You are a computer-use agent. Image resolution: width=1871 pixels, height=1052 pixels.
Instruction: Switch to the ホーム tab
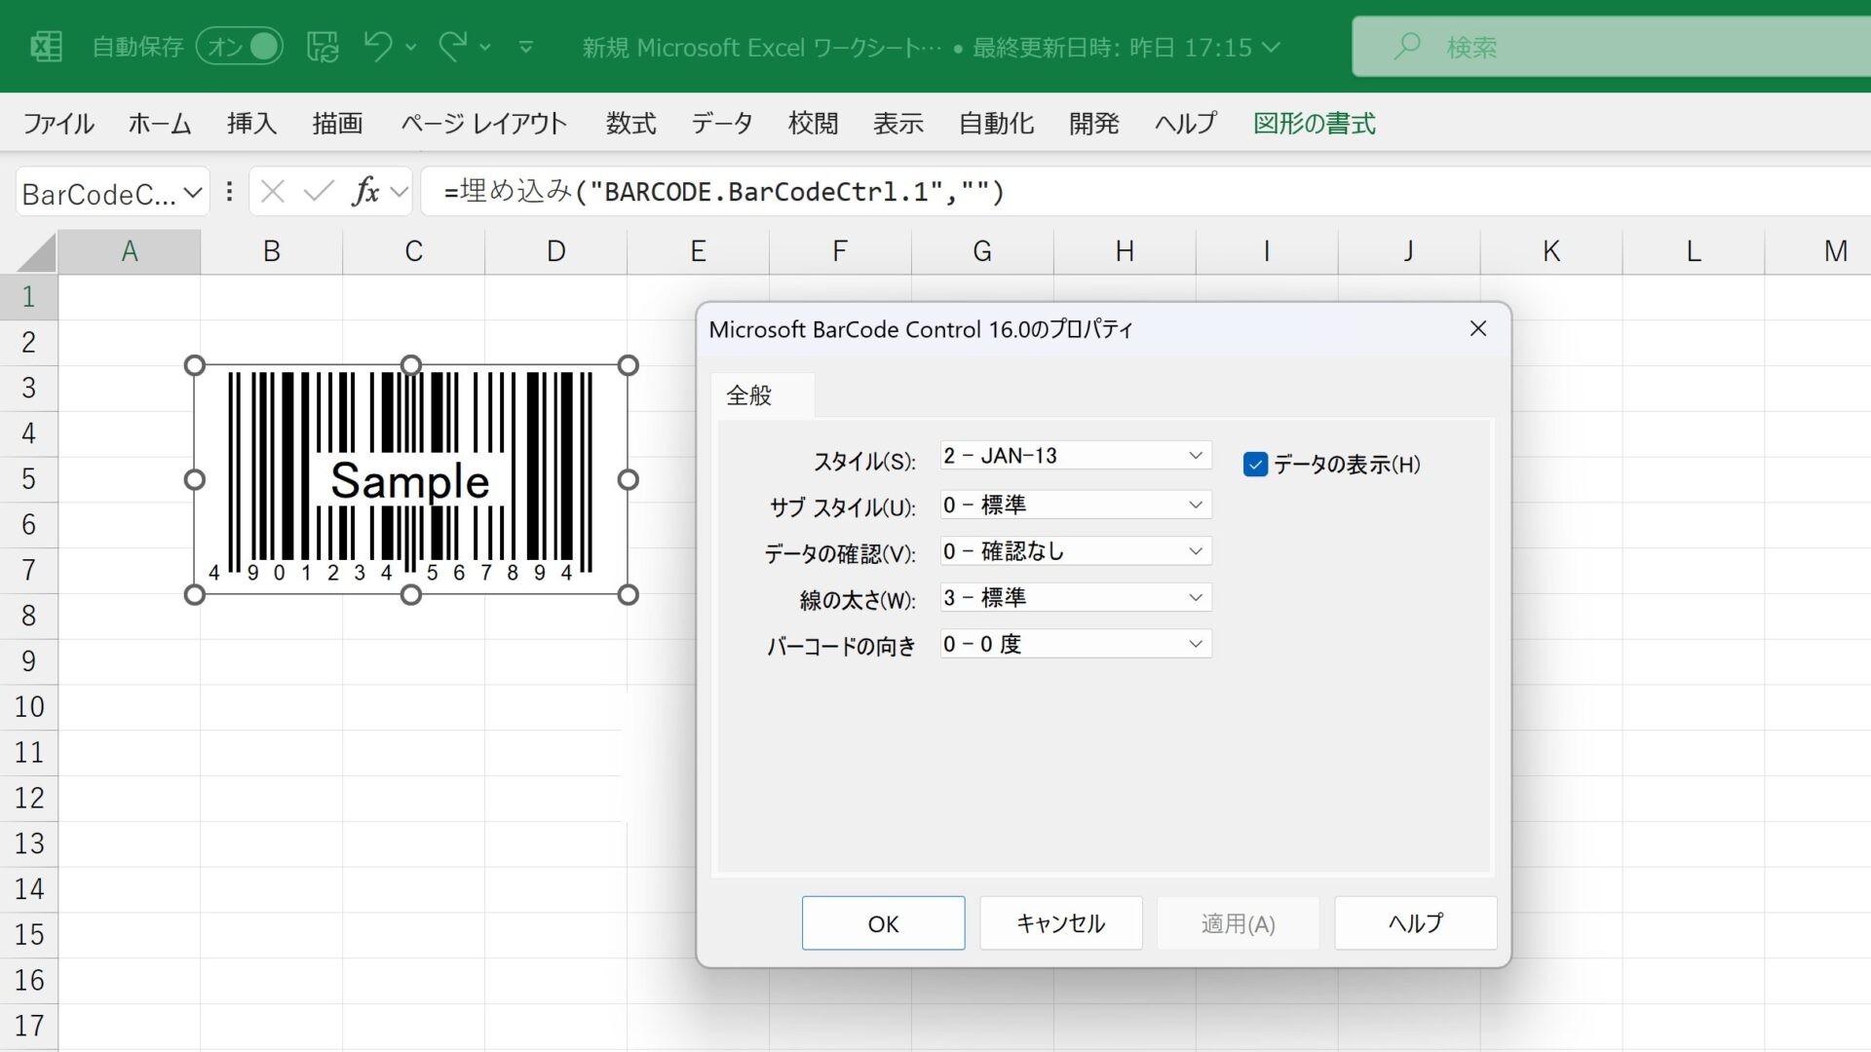click(160, 124)
